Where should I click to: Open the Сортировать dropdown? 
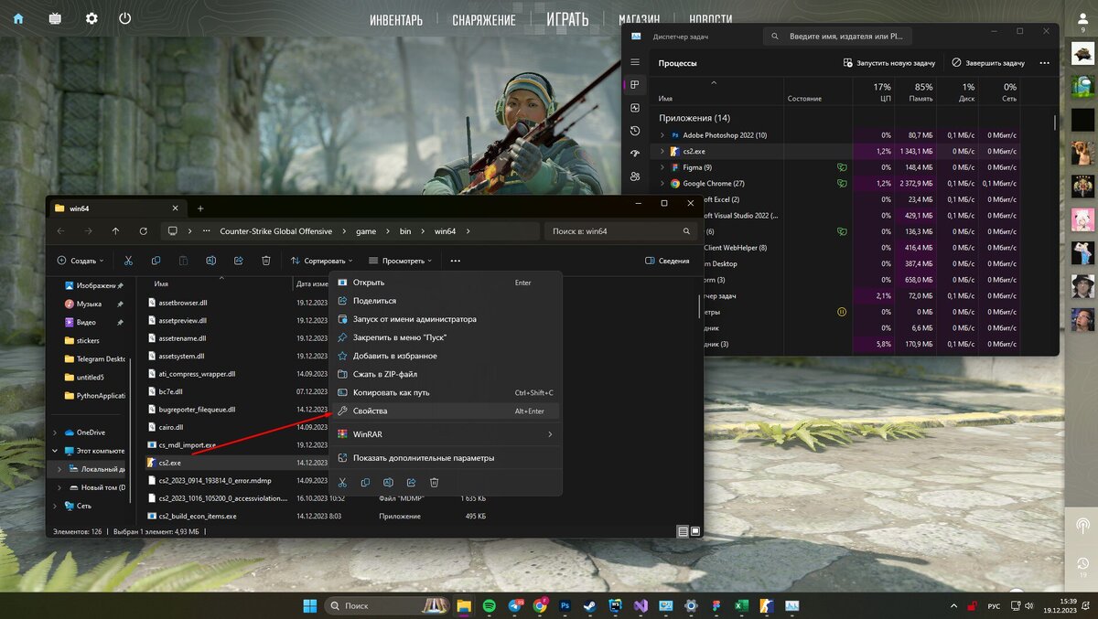click(x=321, y=261)
